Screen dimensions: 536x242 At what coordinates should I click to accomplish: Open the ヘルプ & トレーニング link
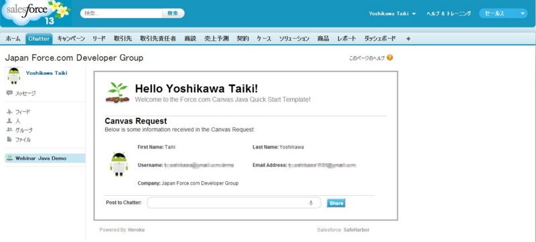(x=448, y=13)
